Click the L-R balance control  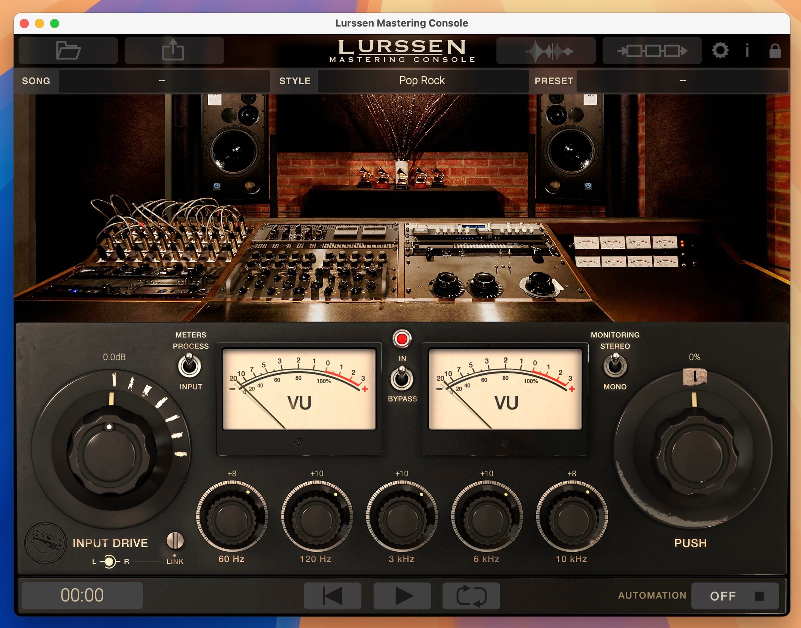(109, 561)
